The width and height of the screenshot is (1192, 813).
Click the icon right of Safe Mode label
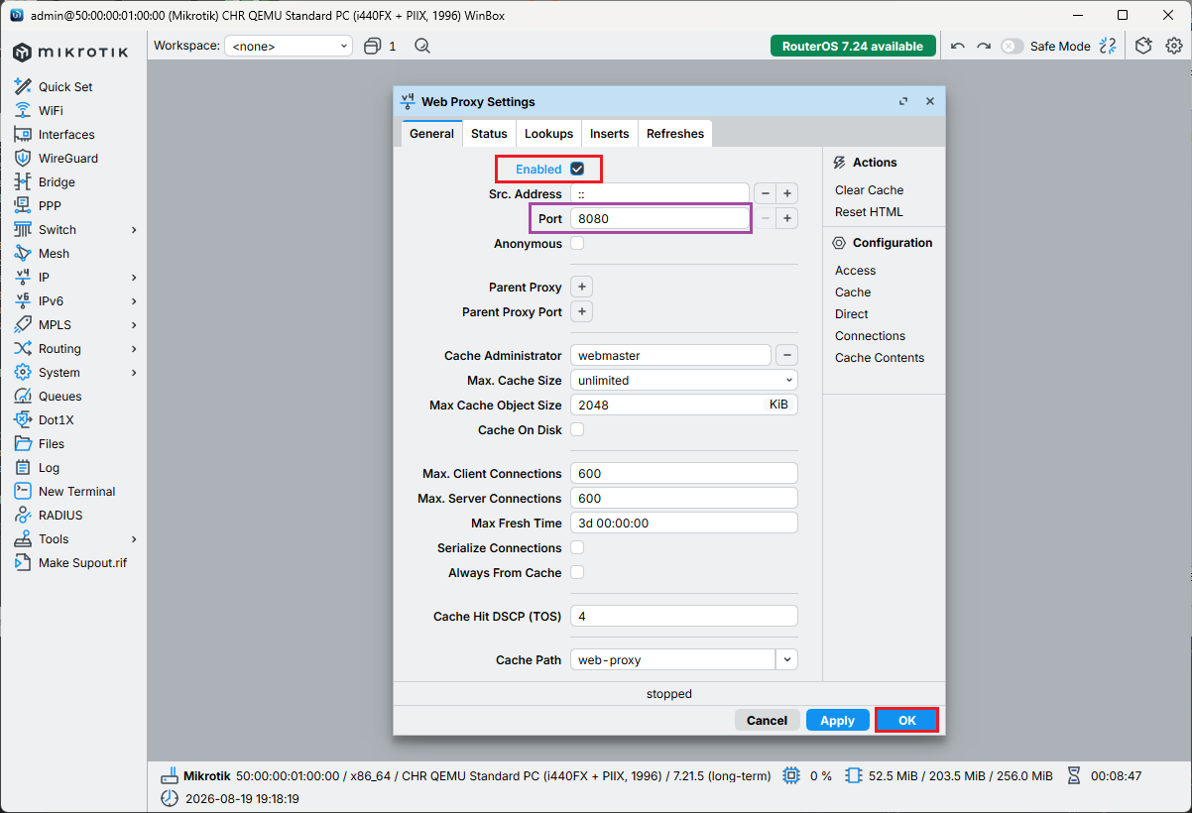tap(1109, 46)
